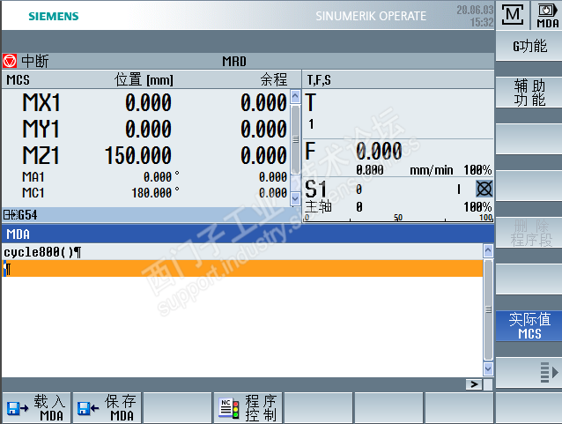Toggle the 实际值 MCS softkey
562x424 pixels.
(529, 325)
